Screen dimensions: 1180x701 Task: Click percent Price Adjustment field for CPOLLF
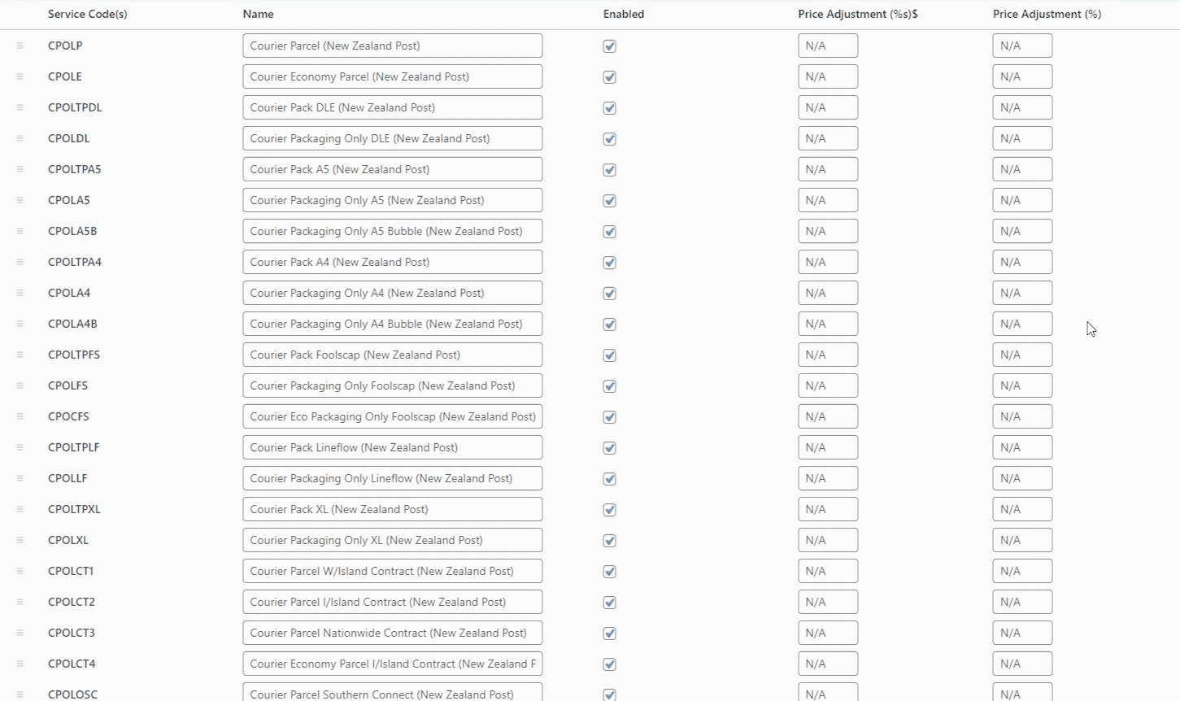point(1022,478)
